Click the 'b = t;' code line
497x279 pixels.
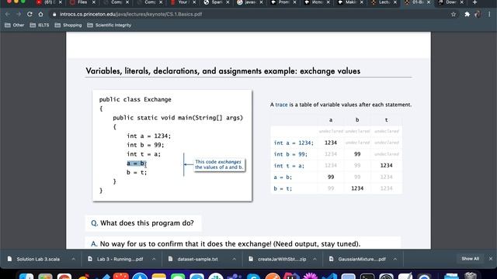(x=137, y=172)
